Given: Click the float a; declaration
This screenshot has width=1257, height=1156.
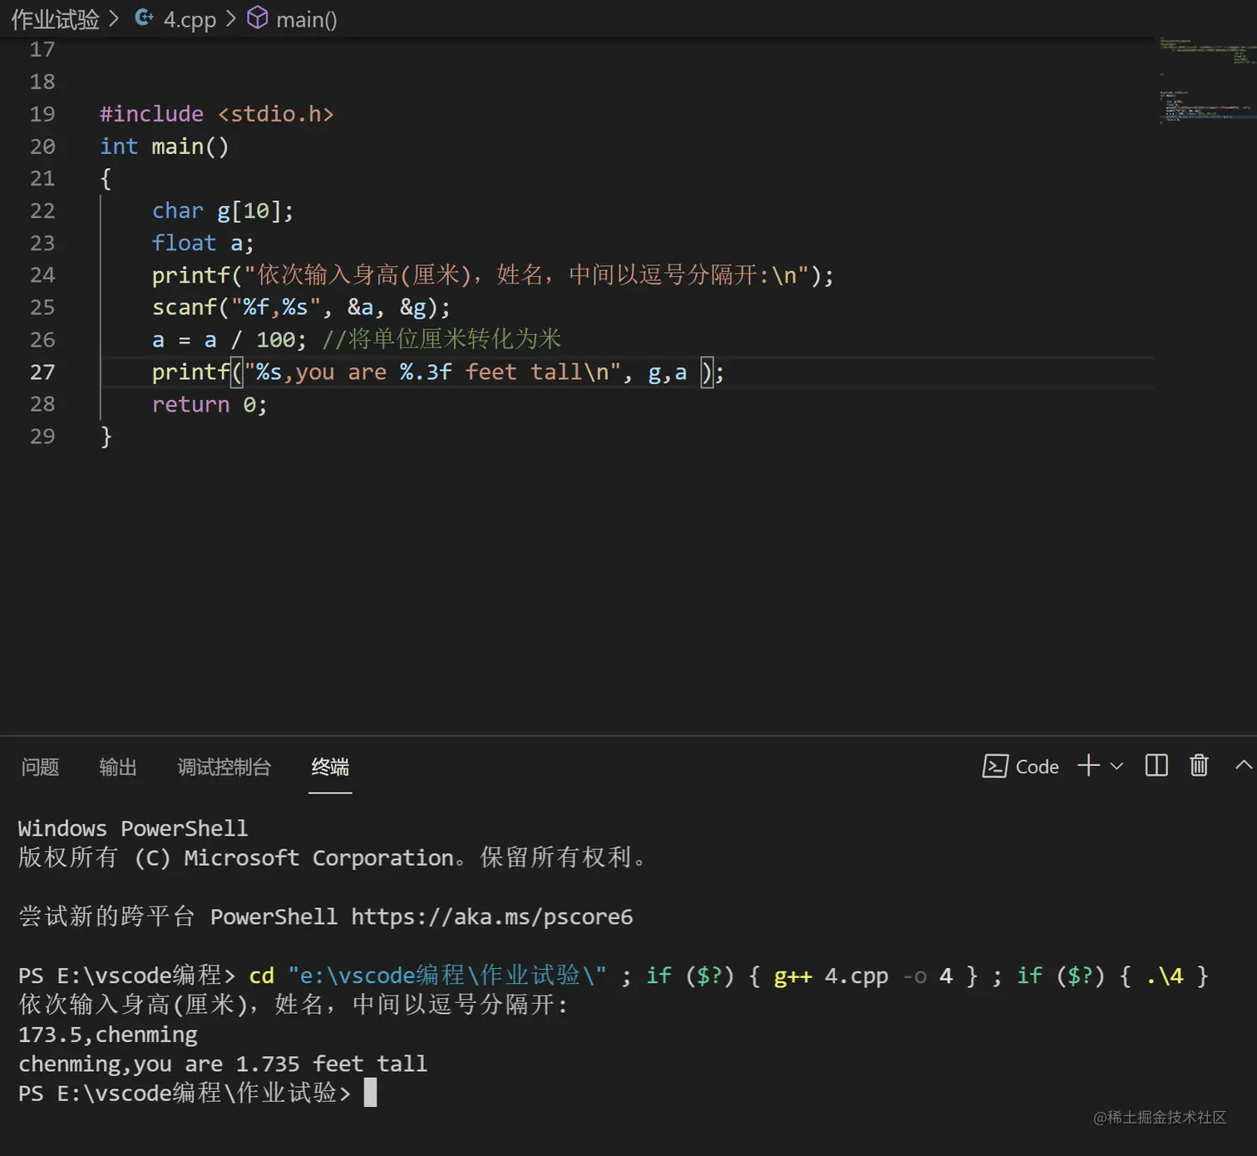Looking at the screenshot, I should coord(203,244).
